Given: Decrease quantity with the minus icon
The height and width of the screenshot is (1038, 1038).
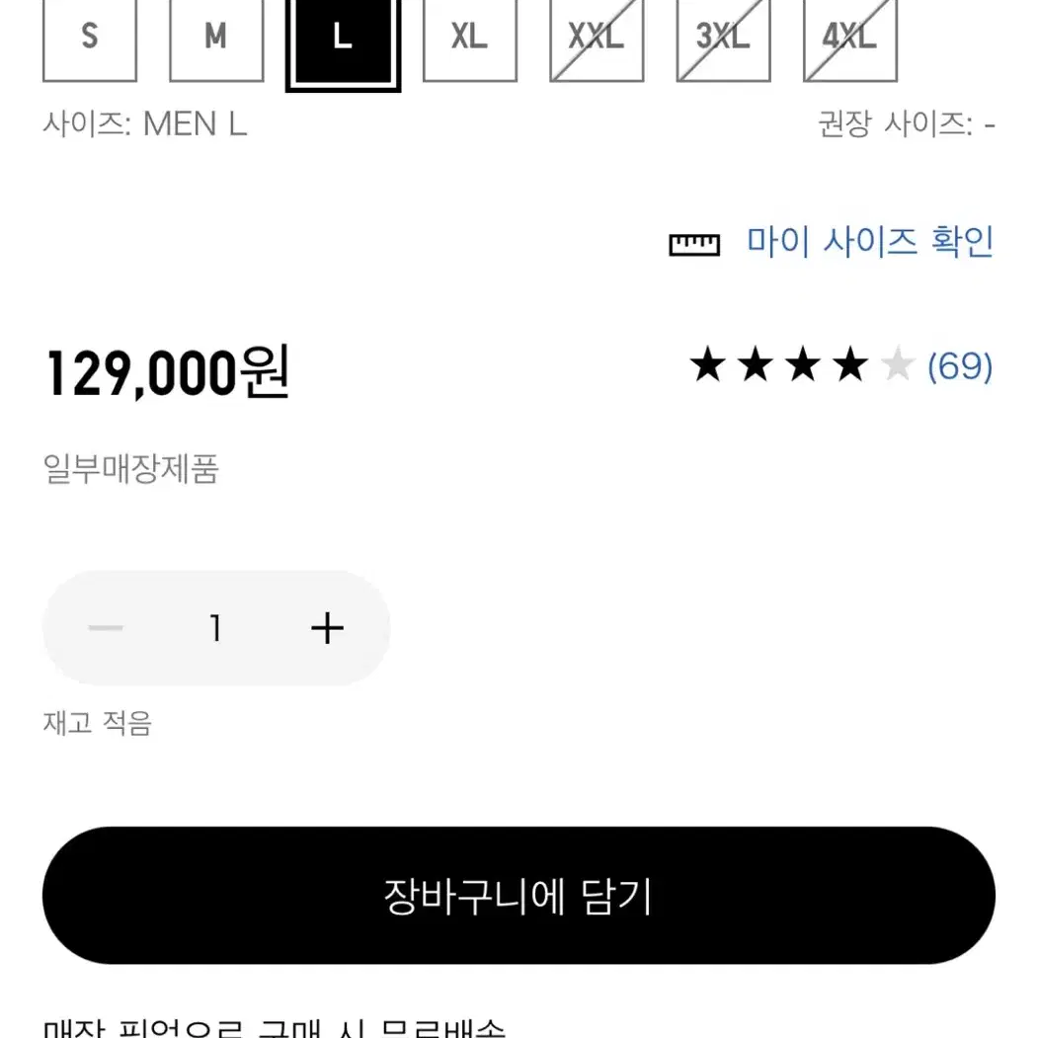Looking at the screenshot, I should (106, 628).
